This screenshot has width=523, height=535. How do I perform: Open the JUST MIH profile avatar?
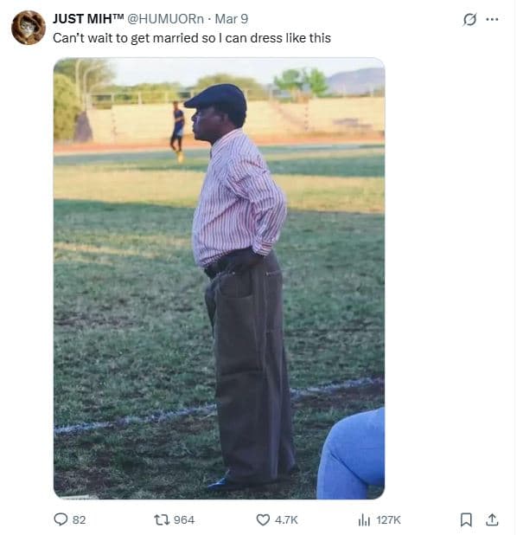click(x=29, y=28)
